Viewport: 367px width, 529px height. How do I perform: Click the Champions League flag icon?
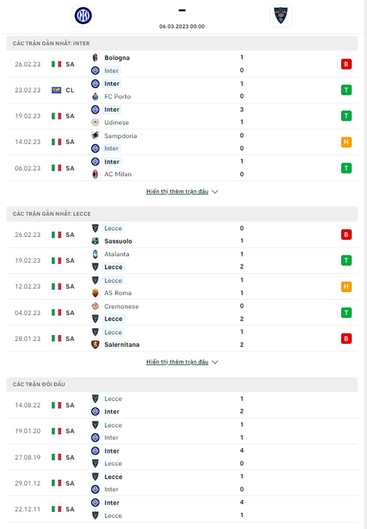coord(56,90)
